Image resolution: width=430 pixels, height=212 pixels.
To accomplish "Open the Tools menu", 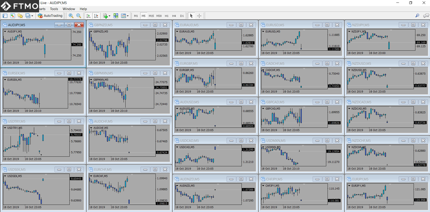I will pyautogui.click(x=54, y=9).
